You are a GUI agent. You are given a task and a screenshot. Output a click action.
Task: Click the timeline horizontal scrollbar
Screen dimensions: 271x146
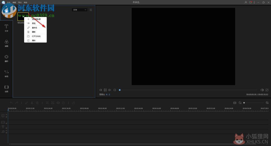pyautogui.click(x=133, y=144)
